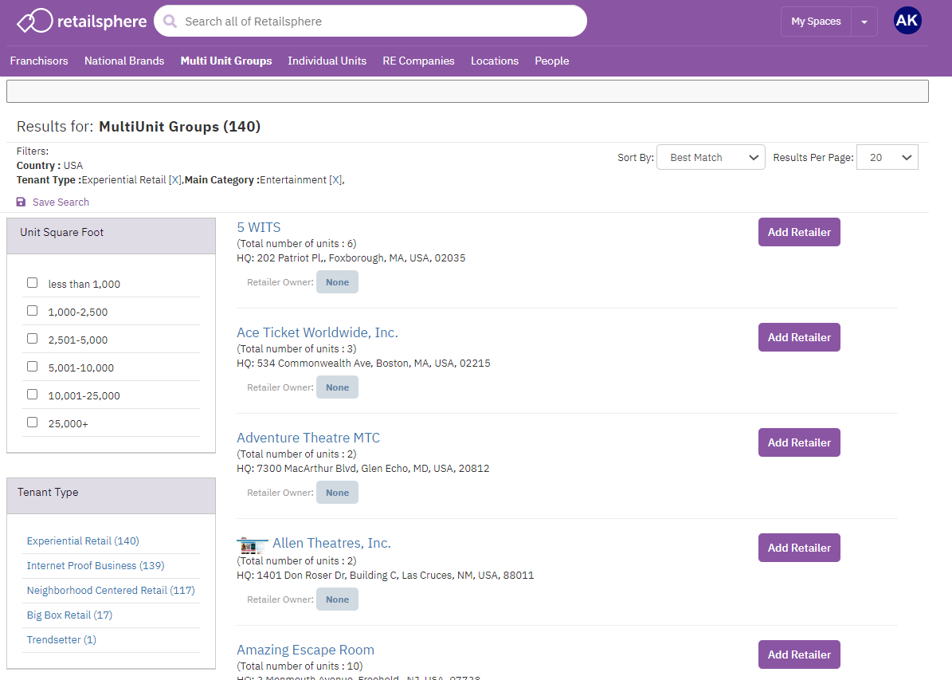
Task: Click the Unit Square Foot panel header
Action: pyautogui.click(x=111, y=236)
